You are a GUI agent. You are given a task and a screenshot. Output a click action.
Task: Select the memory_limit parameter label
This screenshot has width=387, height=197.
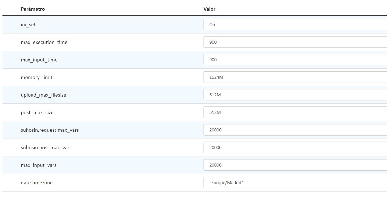click(x=36, y=77)
